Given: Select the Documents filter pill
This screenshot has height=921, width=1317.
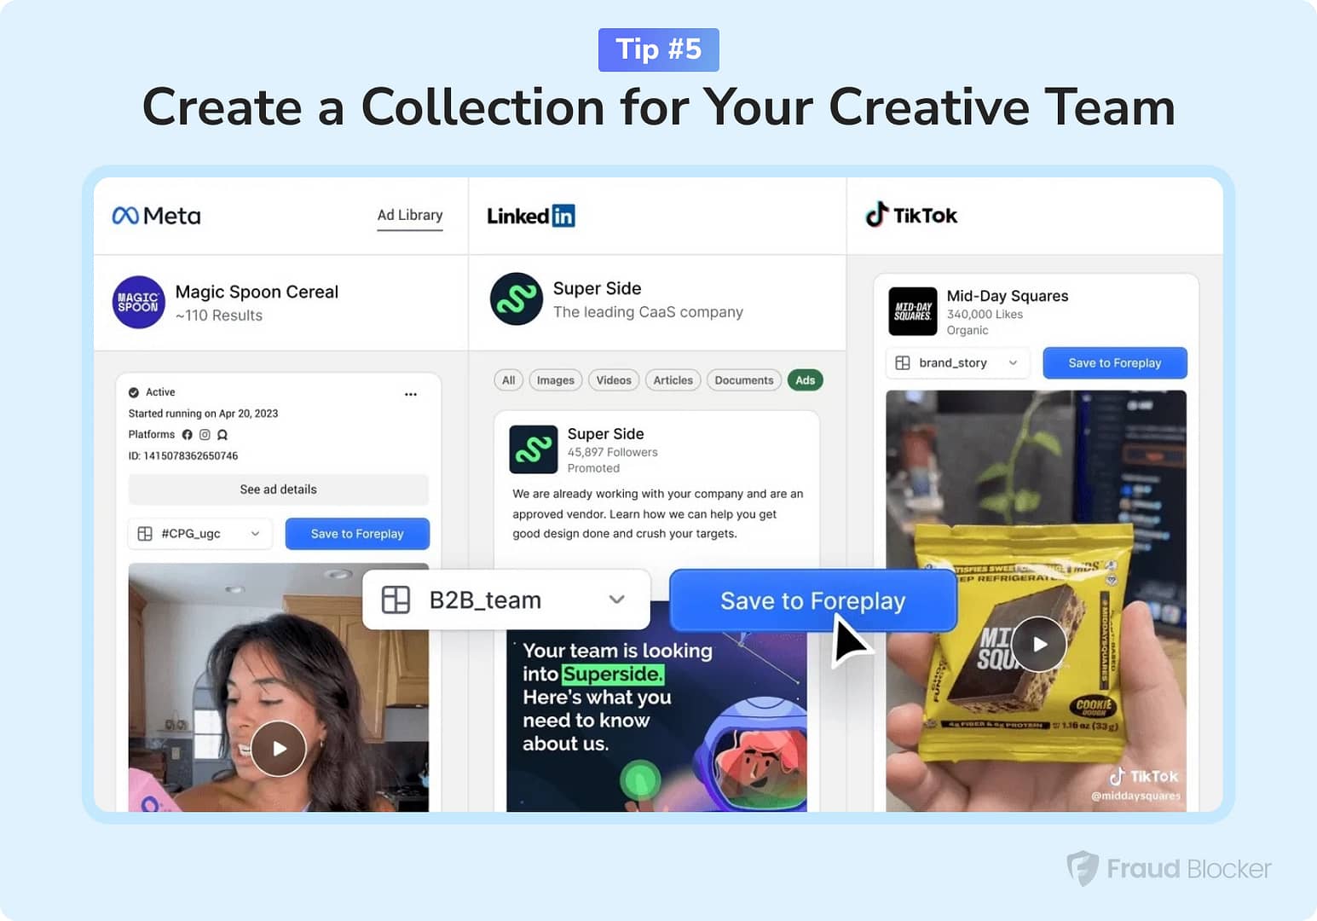Looking at the screenshot, I should pos(743,380).
